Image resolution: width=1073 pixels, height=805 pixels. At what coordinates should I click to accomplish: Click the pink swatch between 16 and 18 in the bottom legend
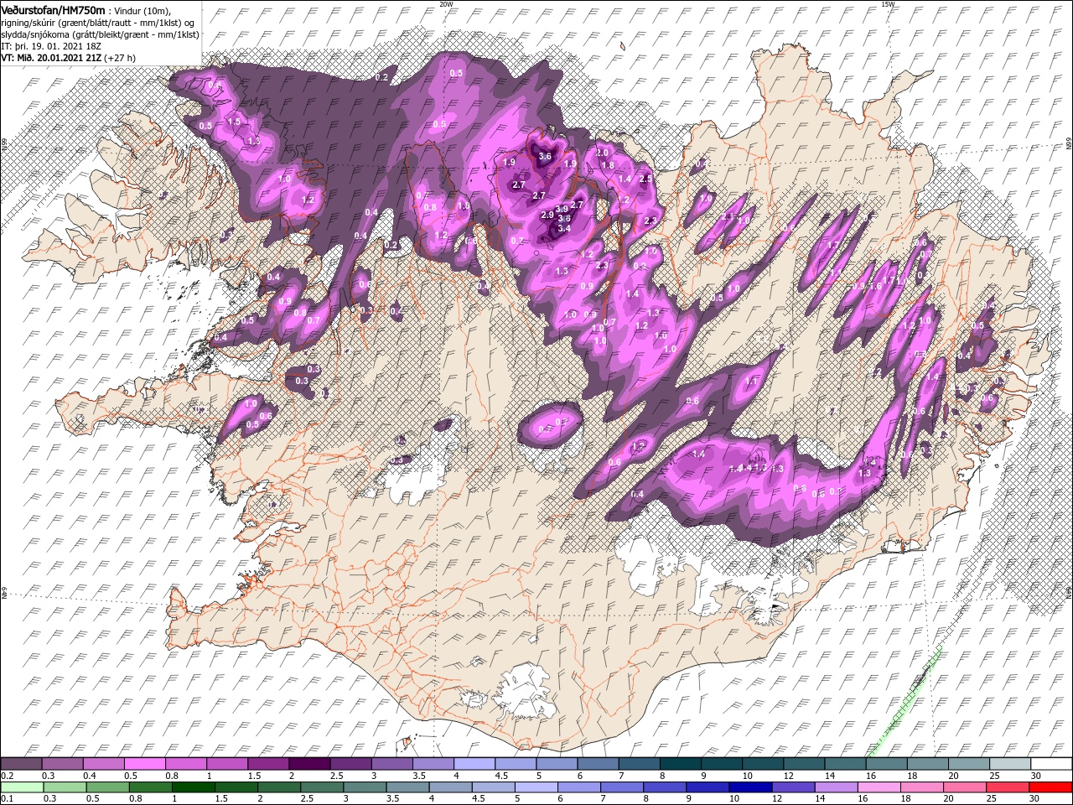click(878, 787)
